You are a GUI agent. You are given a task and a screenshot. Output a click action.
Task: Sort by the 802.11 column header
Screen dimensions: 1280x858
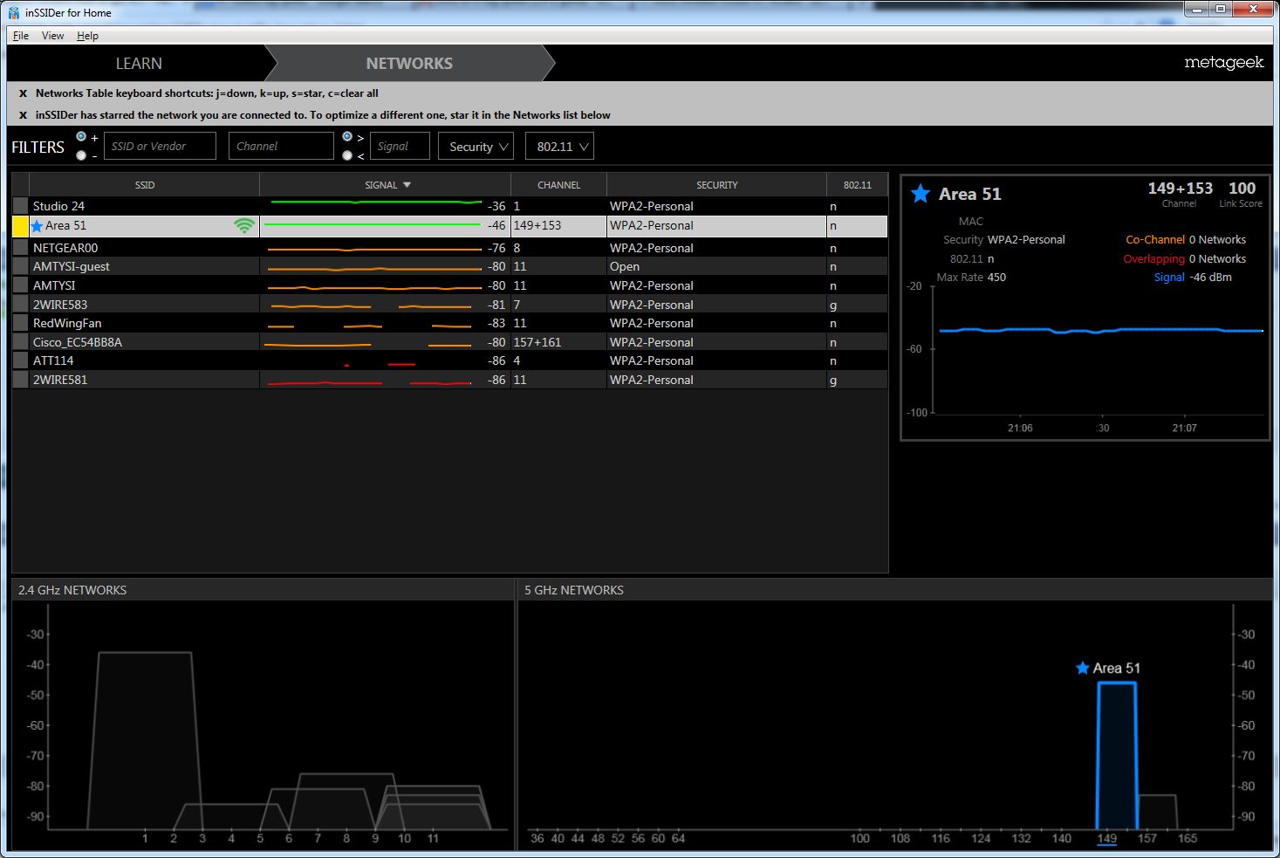click(857, 185)
